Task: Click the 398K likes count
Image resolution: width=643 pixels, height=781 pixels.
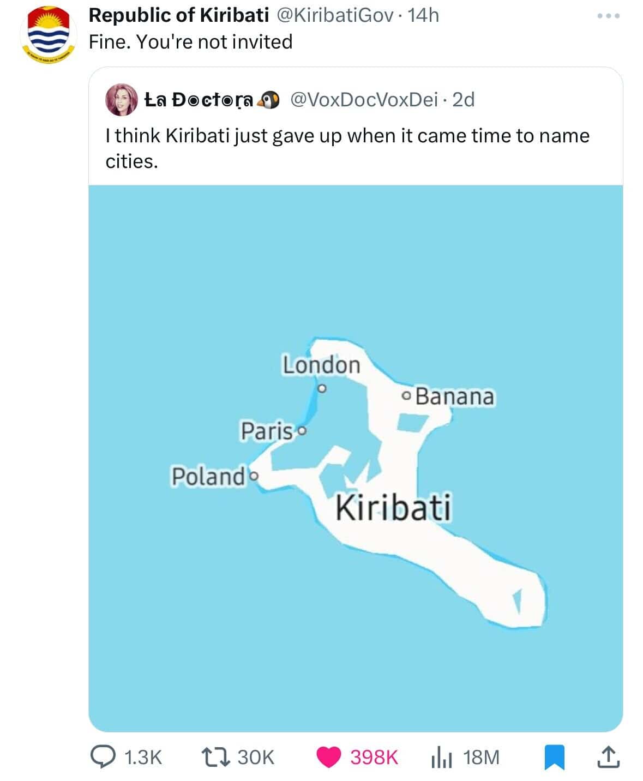Action: pos(374,757)
